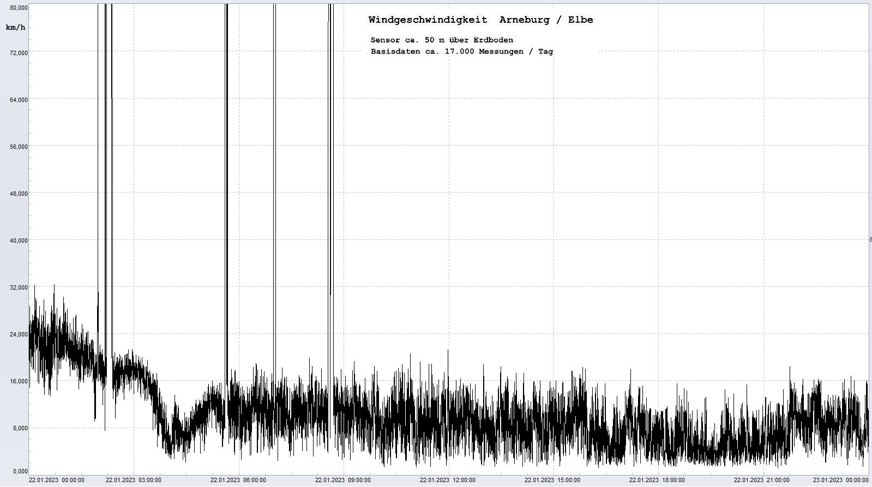Image resolution: width=872 pixels, height=487 pixels.
Task: Pick the 48,000 y-axis tick label
Action: click(19, 194)
